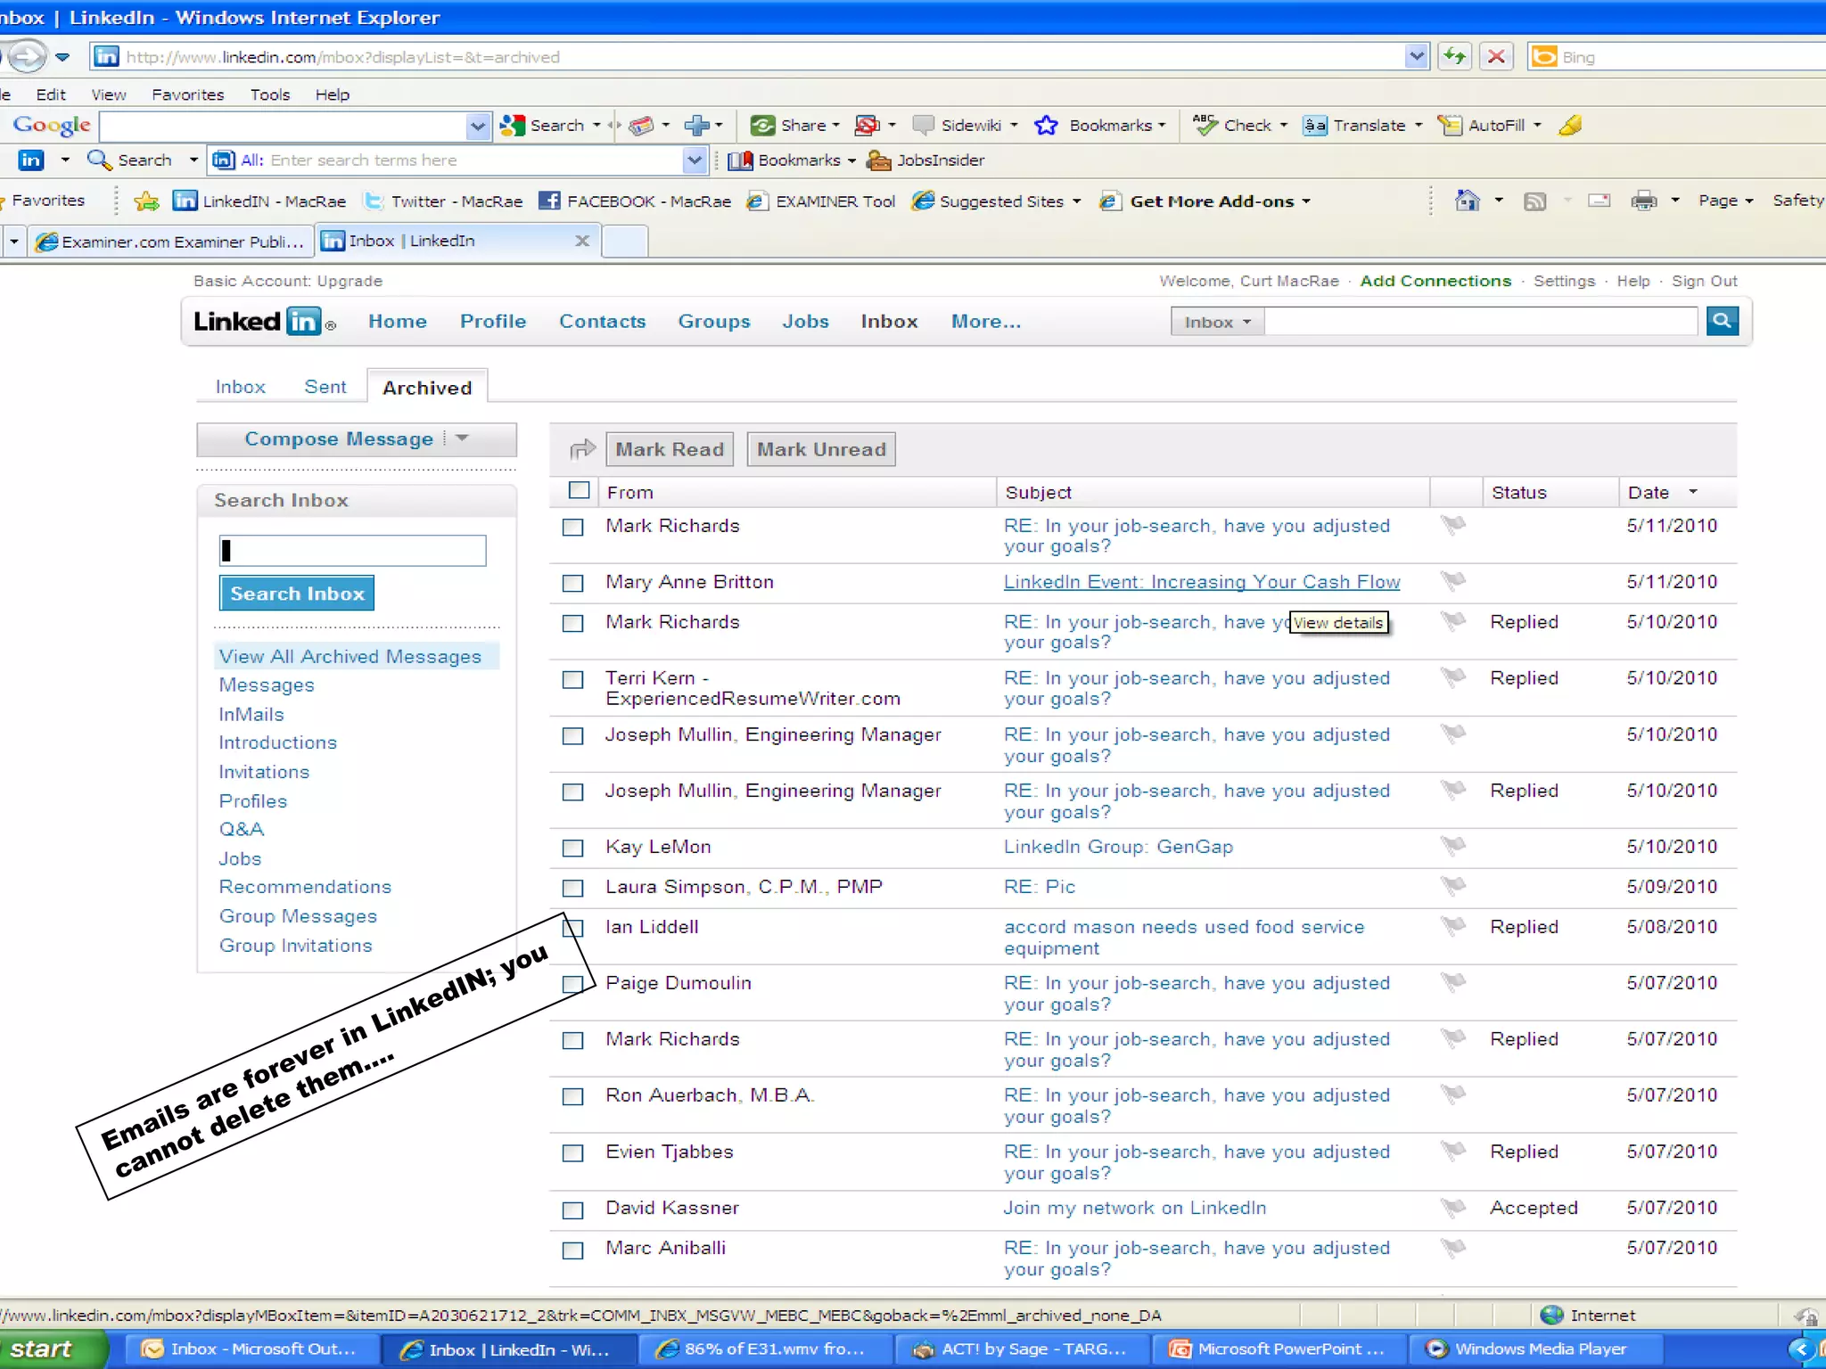Open the Favorites menu
The height and width of the screenshot is (1369, 1826).
click(x=187, y=94)
